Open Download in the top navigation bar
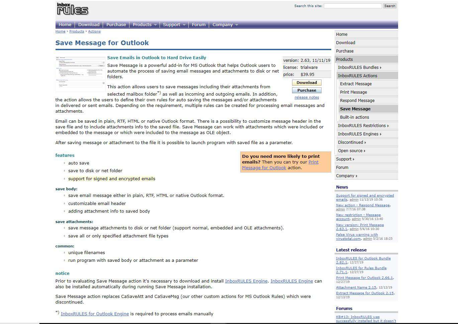The width and height of the screenshot is (458, 324). pyautogui.click(x=89, y=25)
